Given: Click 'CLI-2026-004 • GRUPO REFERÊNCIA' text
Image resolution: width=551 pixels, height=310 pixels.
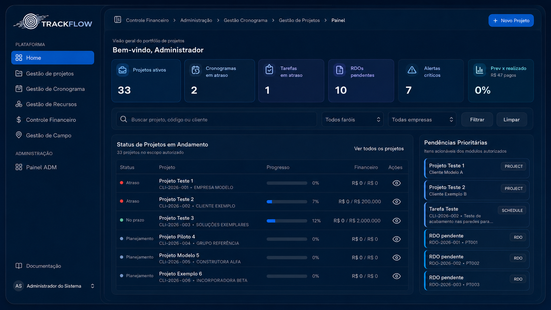Looking at the screenshot, I should click(x=199, y=243).
